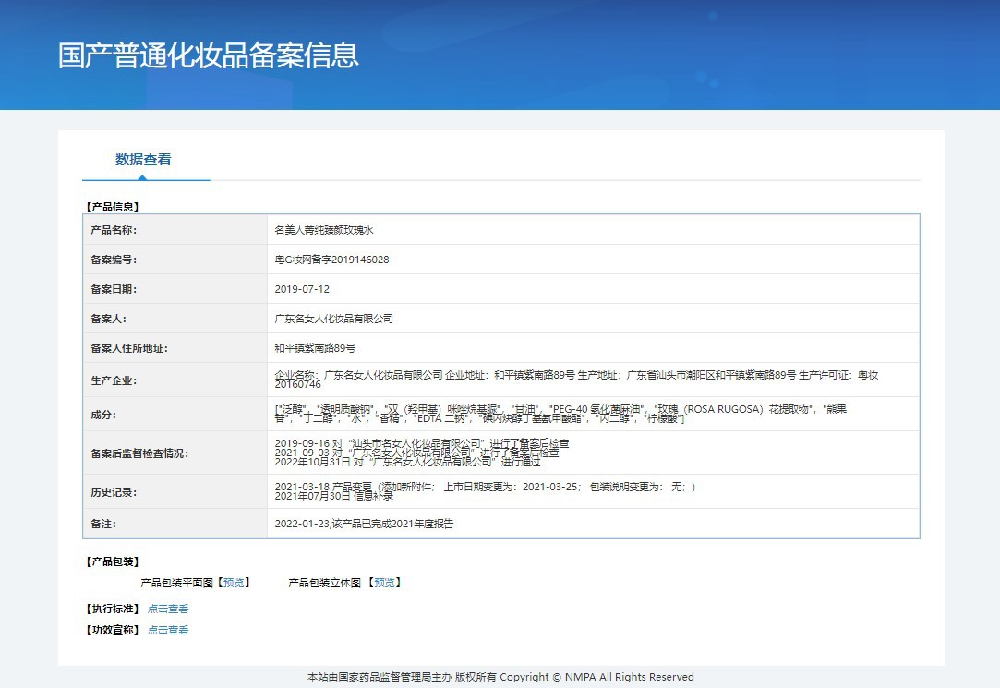Click the 功效宣称 label
The width and height of the screenshot is (1000, 688).
click(x=113, y=630)
